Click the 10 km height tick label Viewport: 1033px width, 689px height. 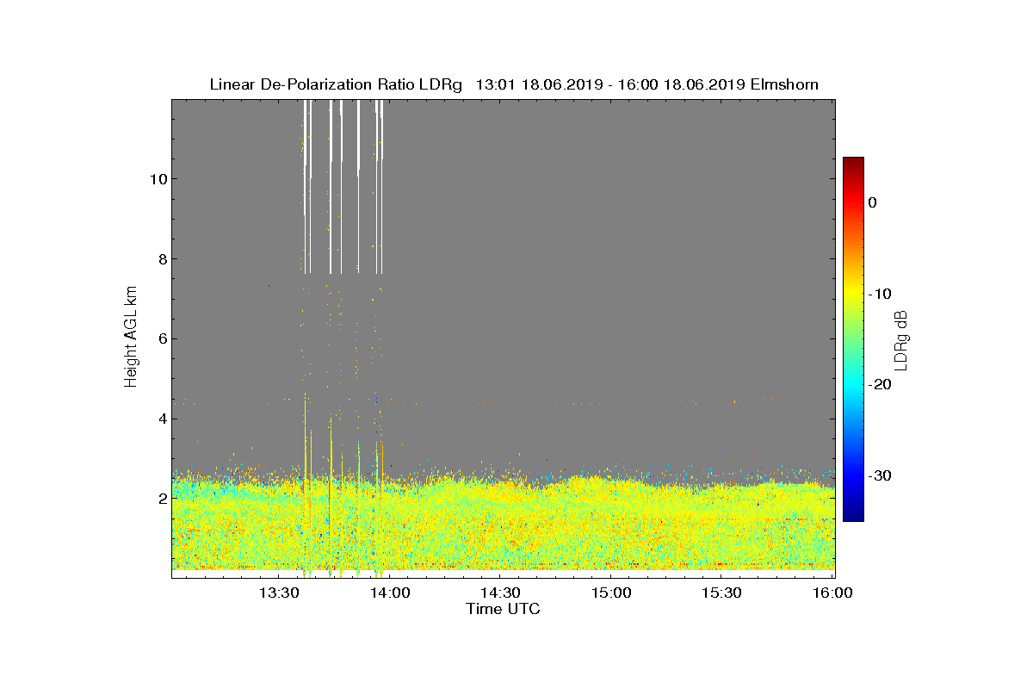point(157,179)
